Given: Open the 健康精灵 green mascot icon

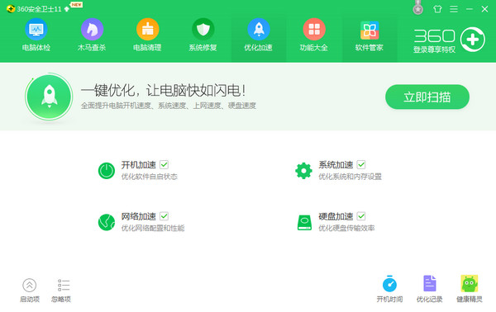Looking at the screenshot, I should [x=469, y=283].
